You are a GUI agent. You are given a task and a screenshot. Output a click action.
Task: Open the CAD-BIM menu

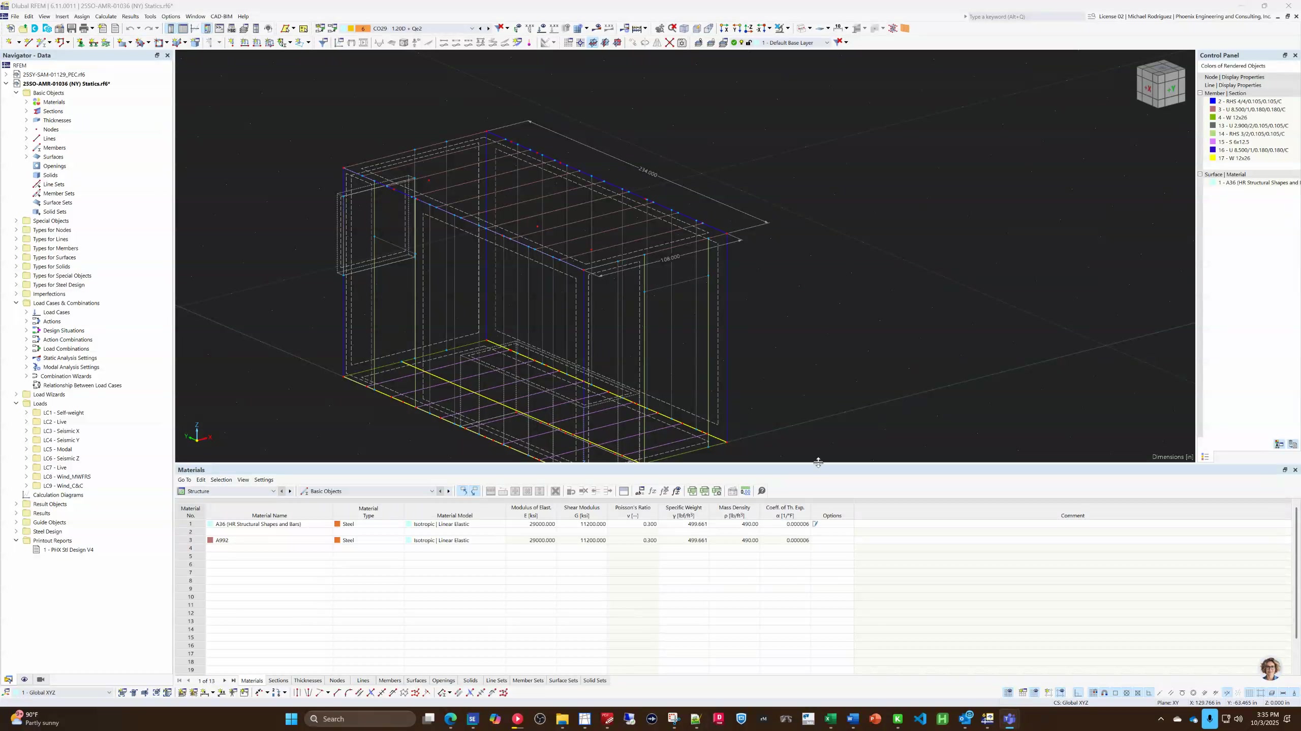click(x=221, y=16)
